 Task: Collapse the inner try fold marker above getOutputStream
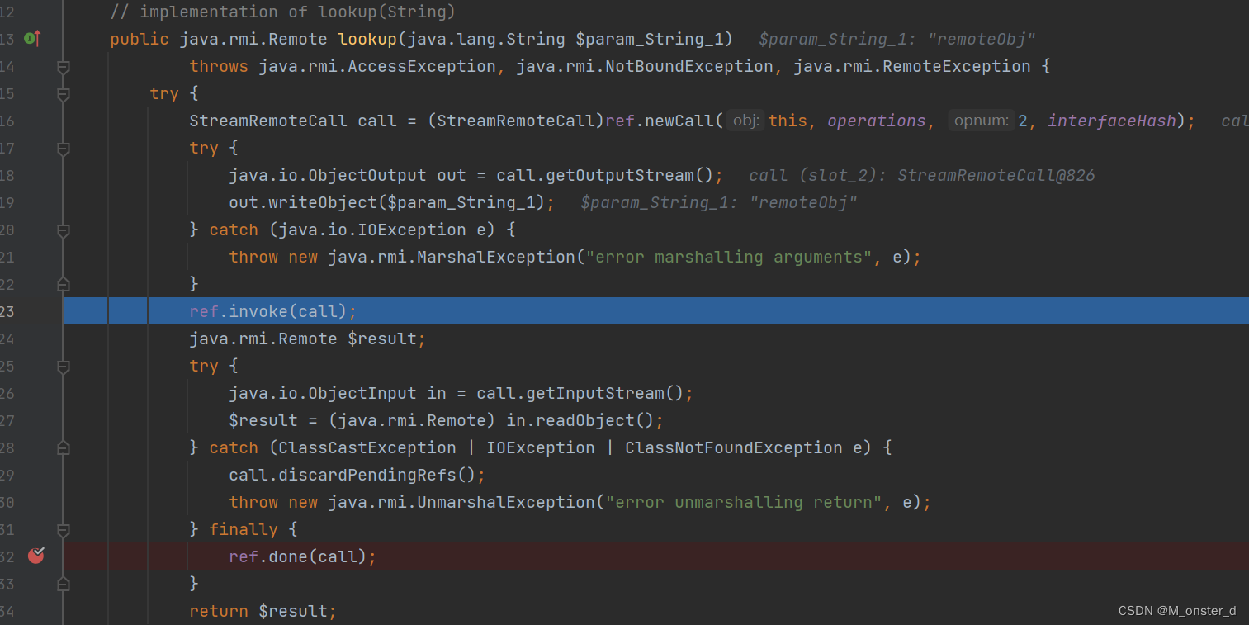point(63,148)
